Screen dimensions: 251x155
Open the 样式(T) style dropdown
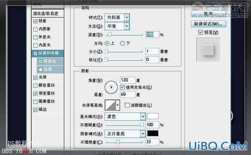point(117,18)
